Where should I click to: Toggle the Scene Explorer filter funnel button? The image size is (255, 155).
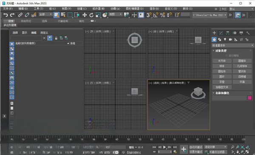[50, 38]
